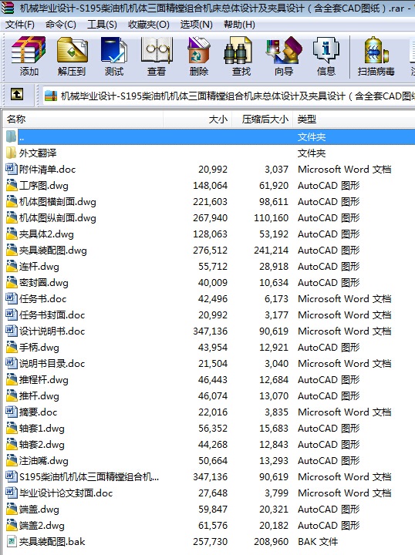Viewport: 415px width, 555px height.
Task: Click Word icon of 附件清单.doc
Action: point(12,169)
